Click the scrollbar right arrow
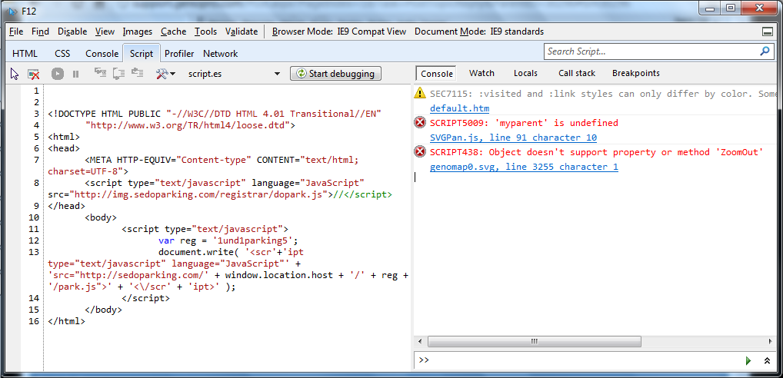Image resolution: width=783 pixels, height=378 pixels. 771,342
